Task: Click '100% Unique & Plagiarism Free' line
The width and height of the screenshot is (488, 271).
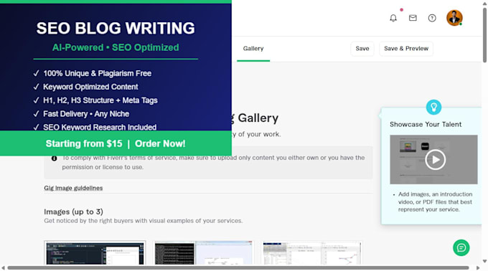Action: click(x=98, y=73)
